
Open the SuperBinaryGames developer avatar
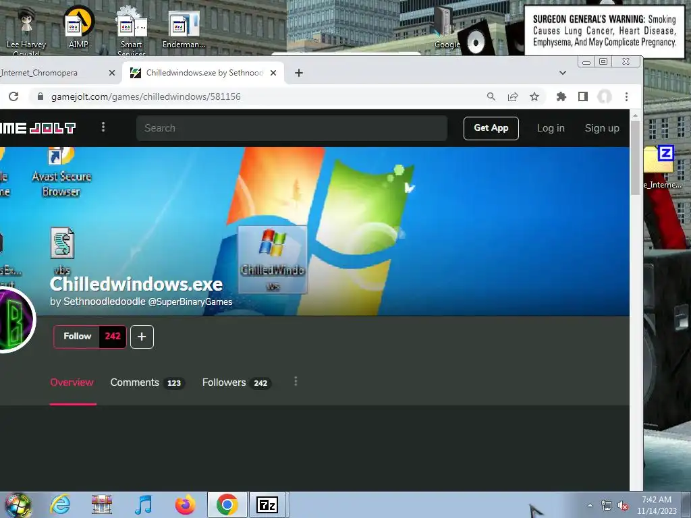(x=16, y=320)
